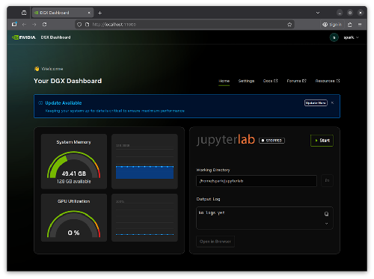374x279 pixels.
Task: Click the Open in Browser button
Action: point(215,242)
